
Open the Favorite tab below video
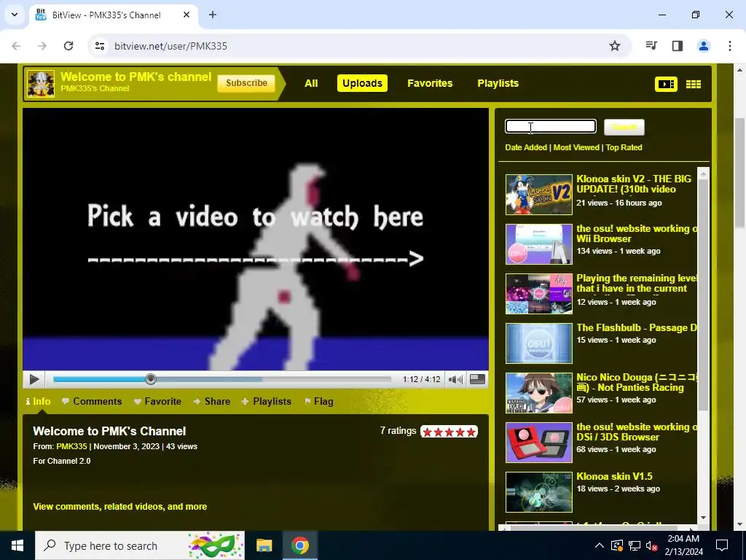157,402
